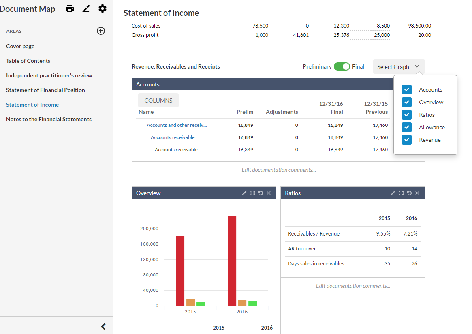Screen dimensions: 472x334
Task: Navigate to Statement of Financial Position
Action: (45, 90)
